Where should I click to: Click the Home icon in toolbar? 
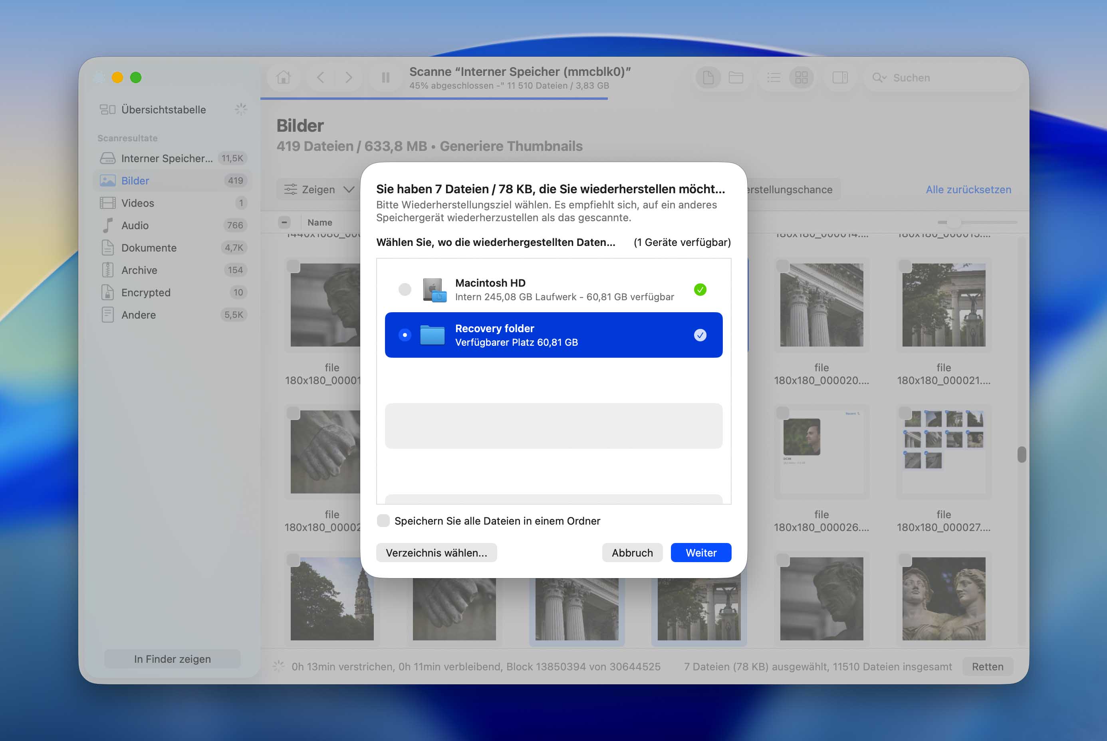point(283,77)
